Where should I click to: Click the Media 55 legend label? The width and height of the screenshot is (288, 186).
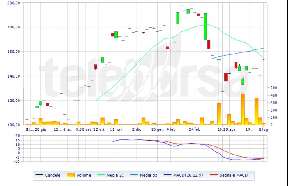point(149,175)
